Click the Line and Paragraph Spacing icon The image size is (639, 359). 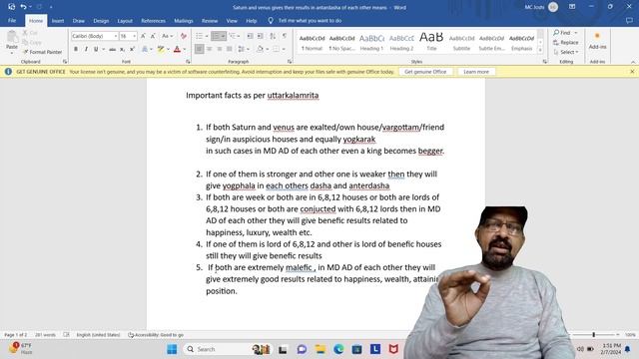(242, 49)
